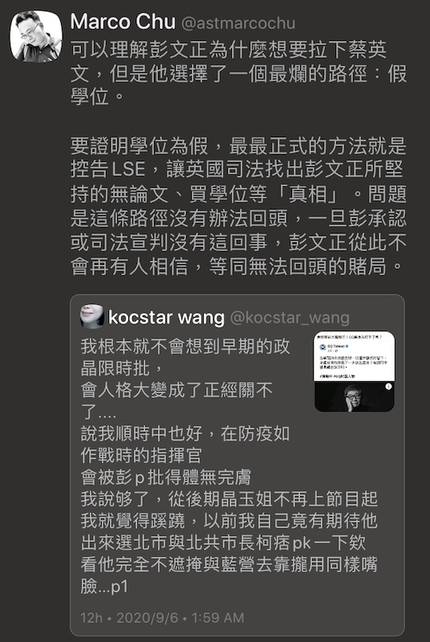
Task: Click the hashtags line in the thumbnail
Action: 337,376
